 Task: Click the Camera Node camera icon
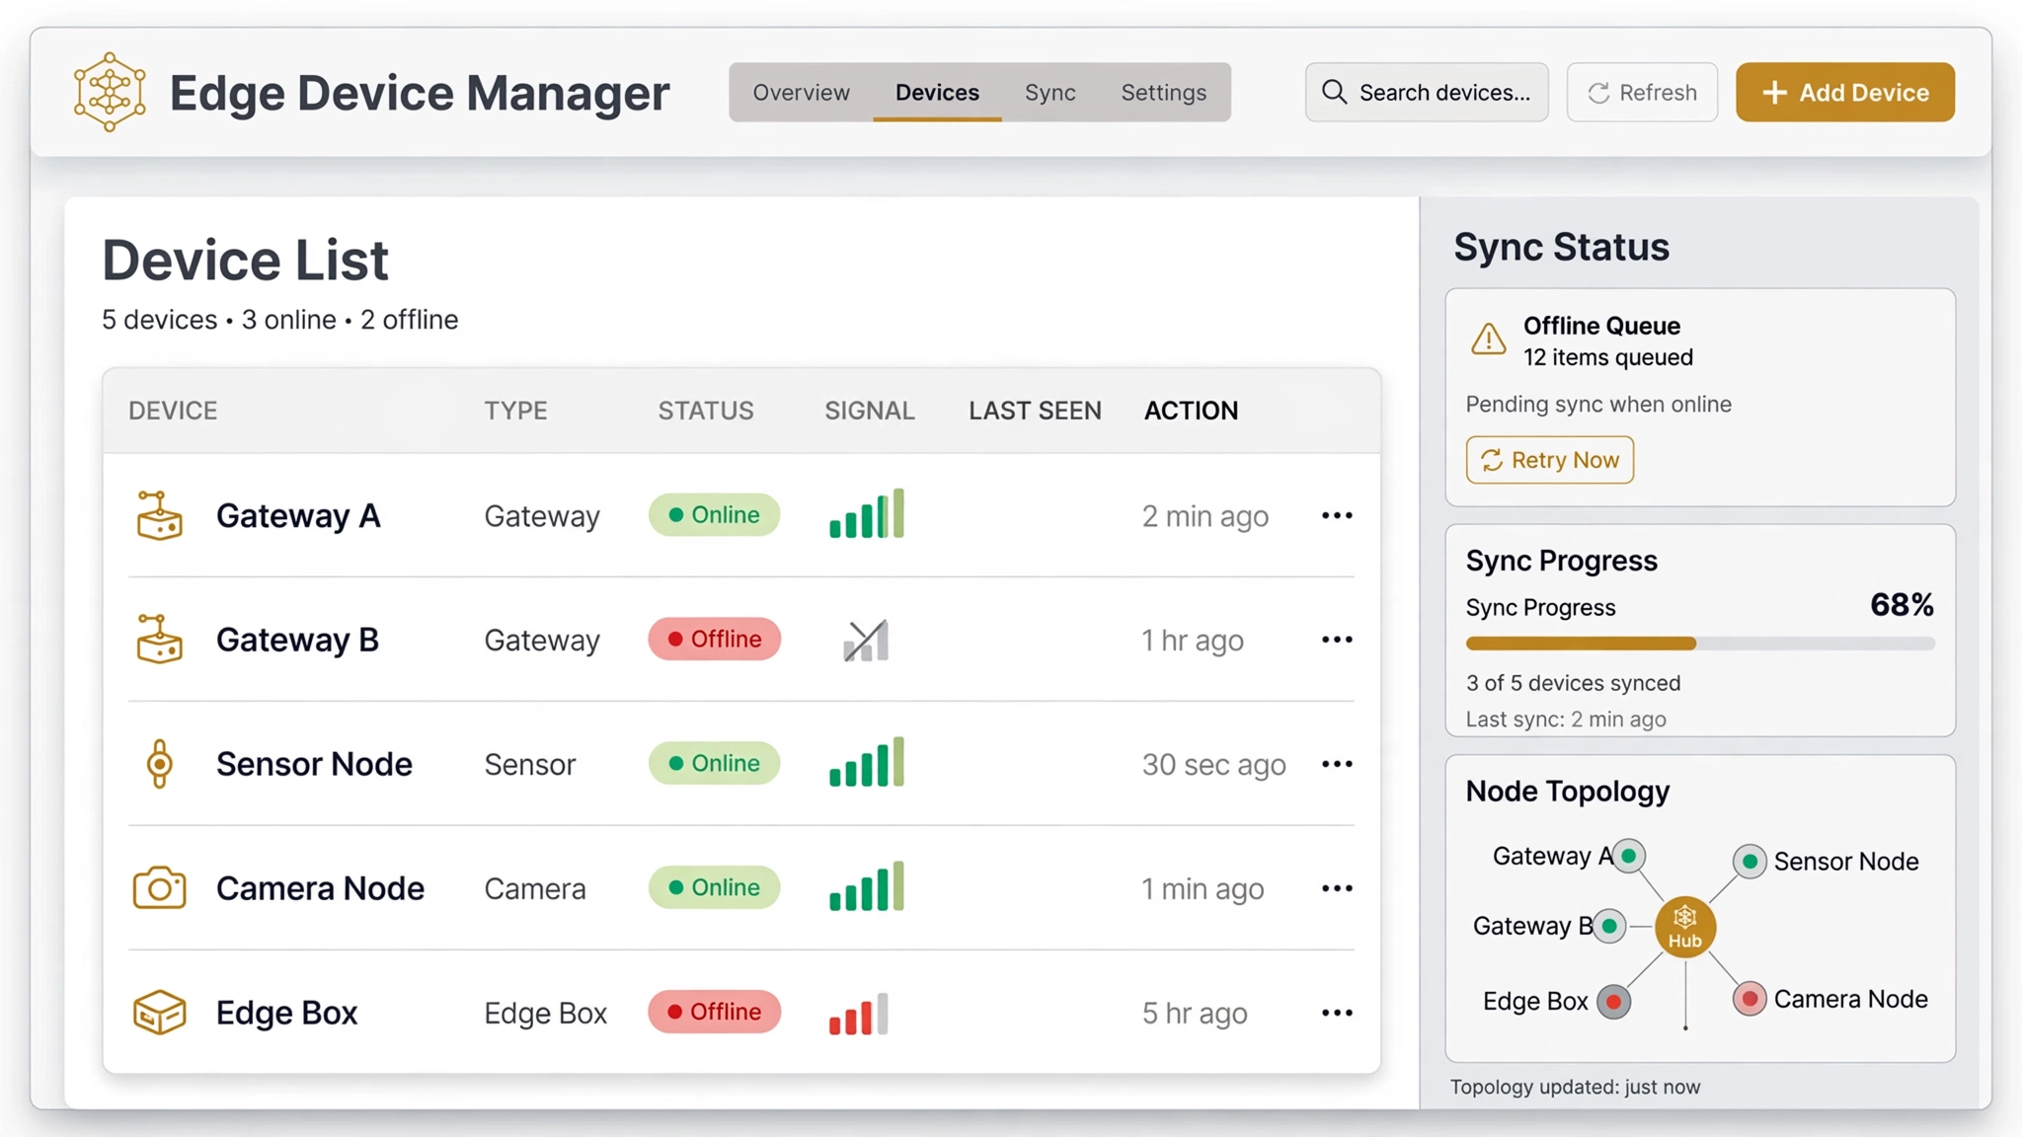[x=159, y=888]
